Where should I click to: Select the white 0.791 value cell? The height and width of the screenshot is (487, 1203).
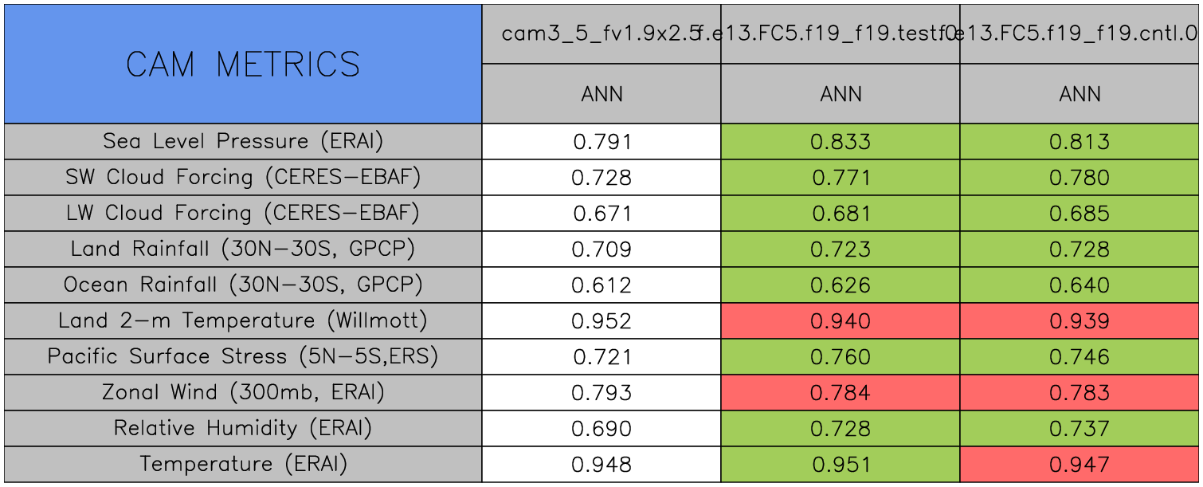point(601,142)
